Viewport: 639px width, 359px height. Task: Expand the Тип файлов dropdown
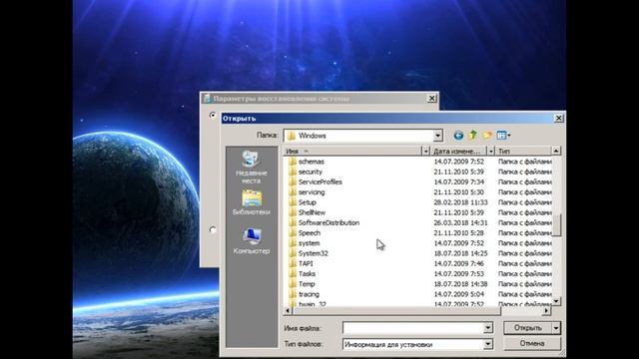tap(488, 344)
